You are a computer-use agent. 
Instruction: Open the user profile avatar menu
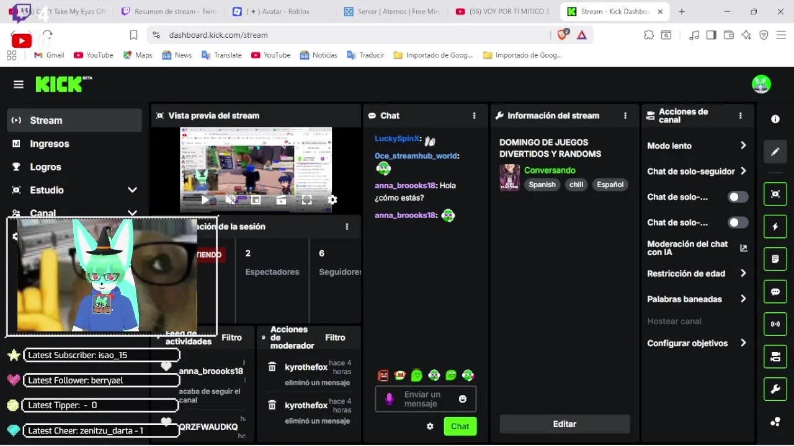pyautogui.click(x=761, y=84)
